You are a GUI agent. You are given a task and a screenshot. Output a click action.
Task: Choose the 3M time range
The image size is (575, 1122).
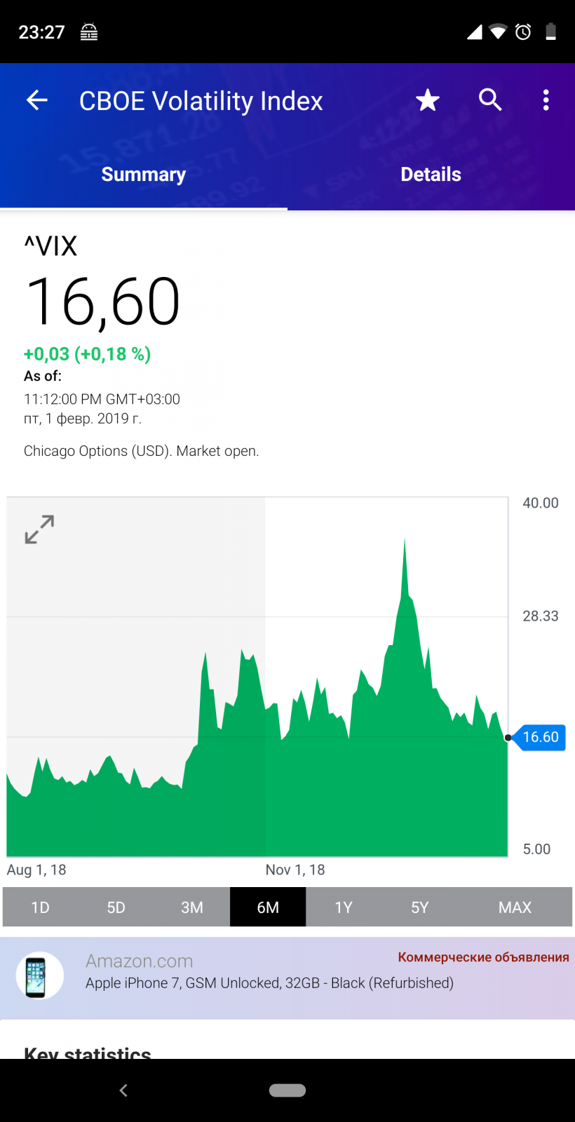tap(192, 907)
